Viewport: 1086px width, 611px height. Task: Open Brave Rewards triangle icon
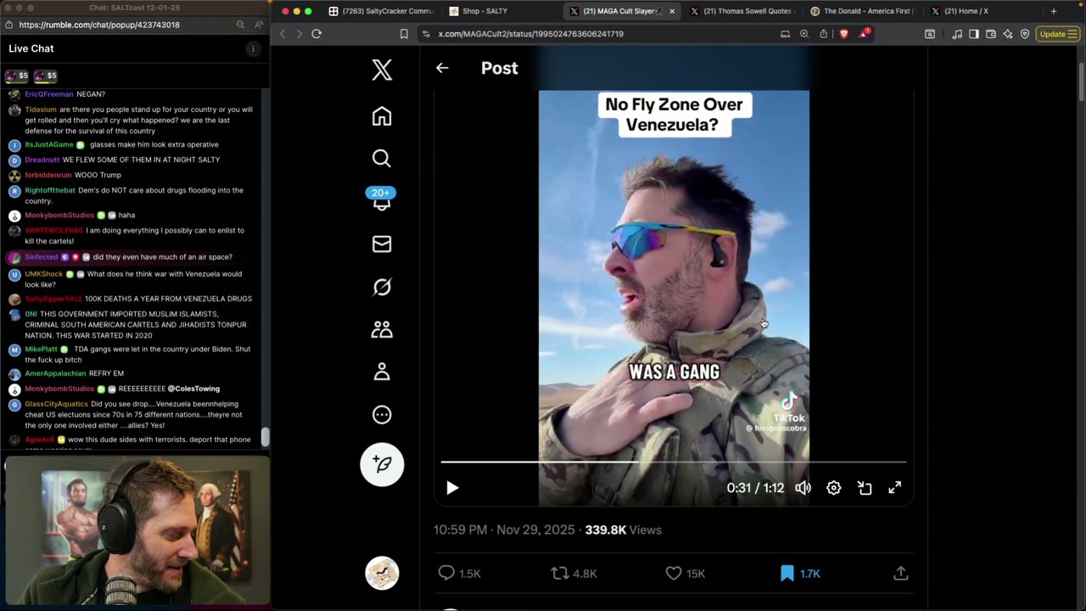864,34
